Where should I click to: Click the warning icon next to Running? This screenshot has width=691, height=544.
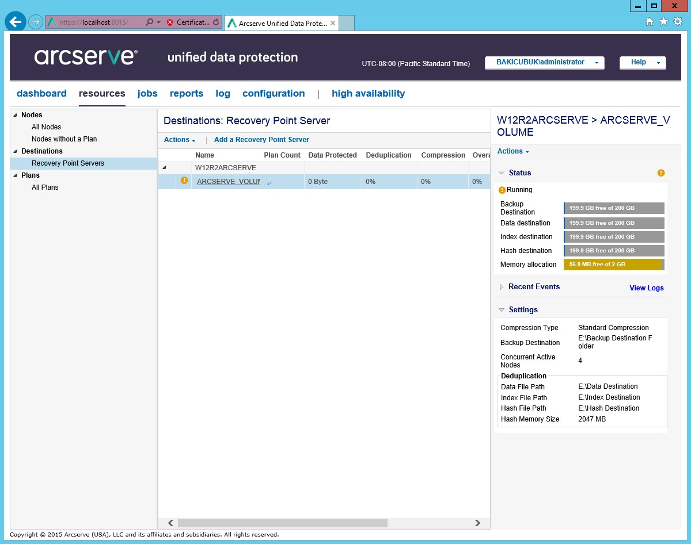(502, 190)
